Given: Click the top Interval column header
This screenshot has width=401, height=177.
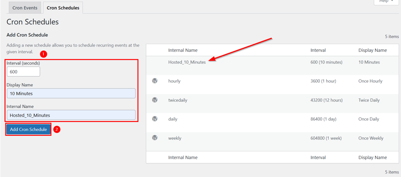Looking at the screenshot, I should click(318, 50).
